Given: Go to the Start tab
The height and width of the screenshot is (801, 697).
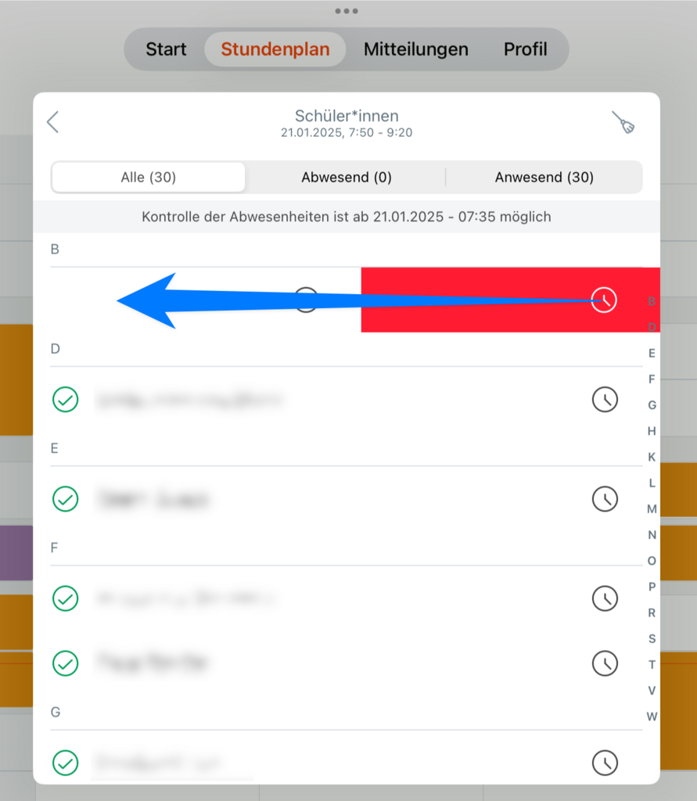Looking at the screenshot, I should coord(166,49).
